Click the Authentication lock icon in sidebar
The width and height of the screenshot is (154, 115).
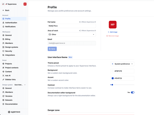click(3, 23)
